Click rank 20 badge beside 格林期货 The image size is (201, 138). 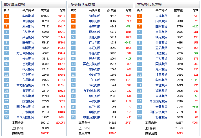pyautogui.click(x=140, y=117)
